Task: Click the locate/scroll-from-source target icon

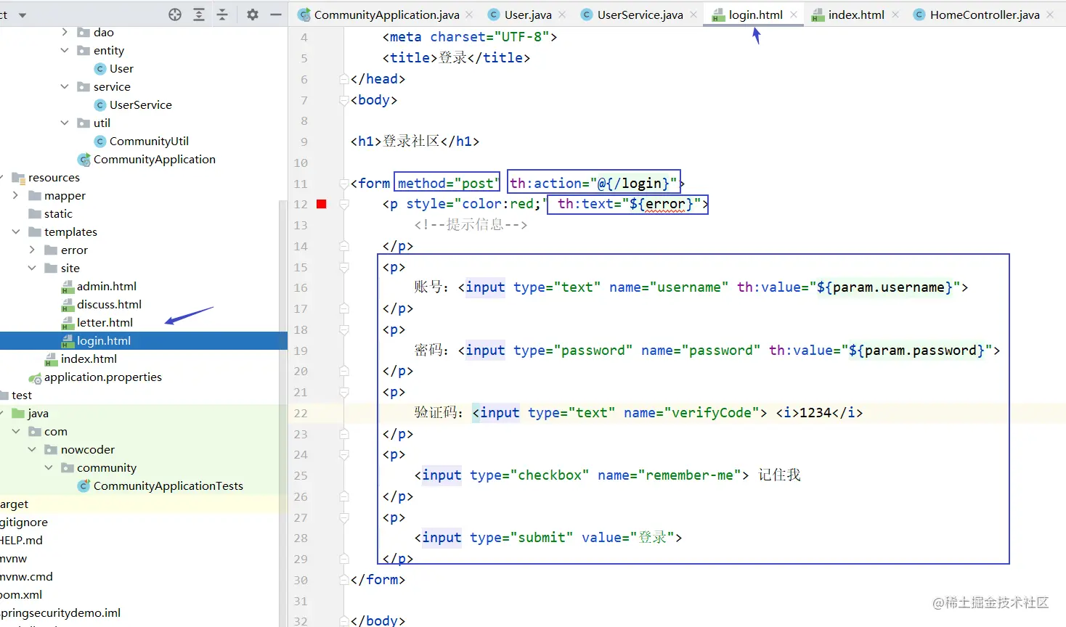Action: click(175, 15)
